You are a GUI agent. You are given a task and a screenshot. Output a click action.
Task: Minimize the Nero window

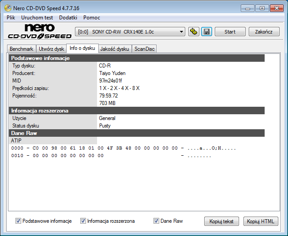tap(247, 8)
